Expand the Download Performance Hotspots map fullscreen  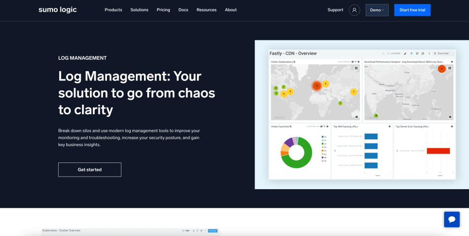coord(450,68)
